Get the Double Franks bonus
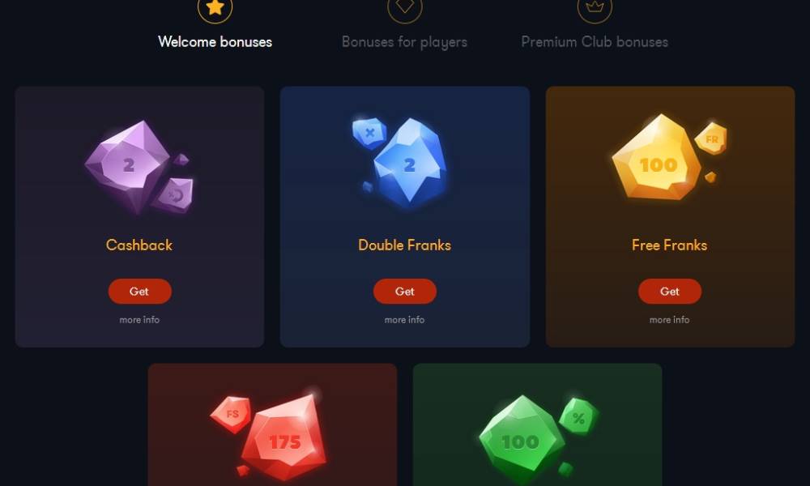 point(404,292)
